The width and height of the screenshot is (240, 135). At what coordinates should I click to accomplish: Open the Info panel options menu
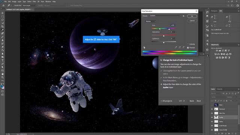pyautogui.click(x=238, y=11)
